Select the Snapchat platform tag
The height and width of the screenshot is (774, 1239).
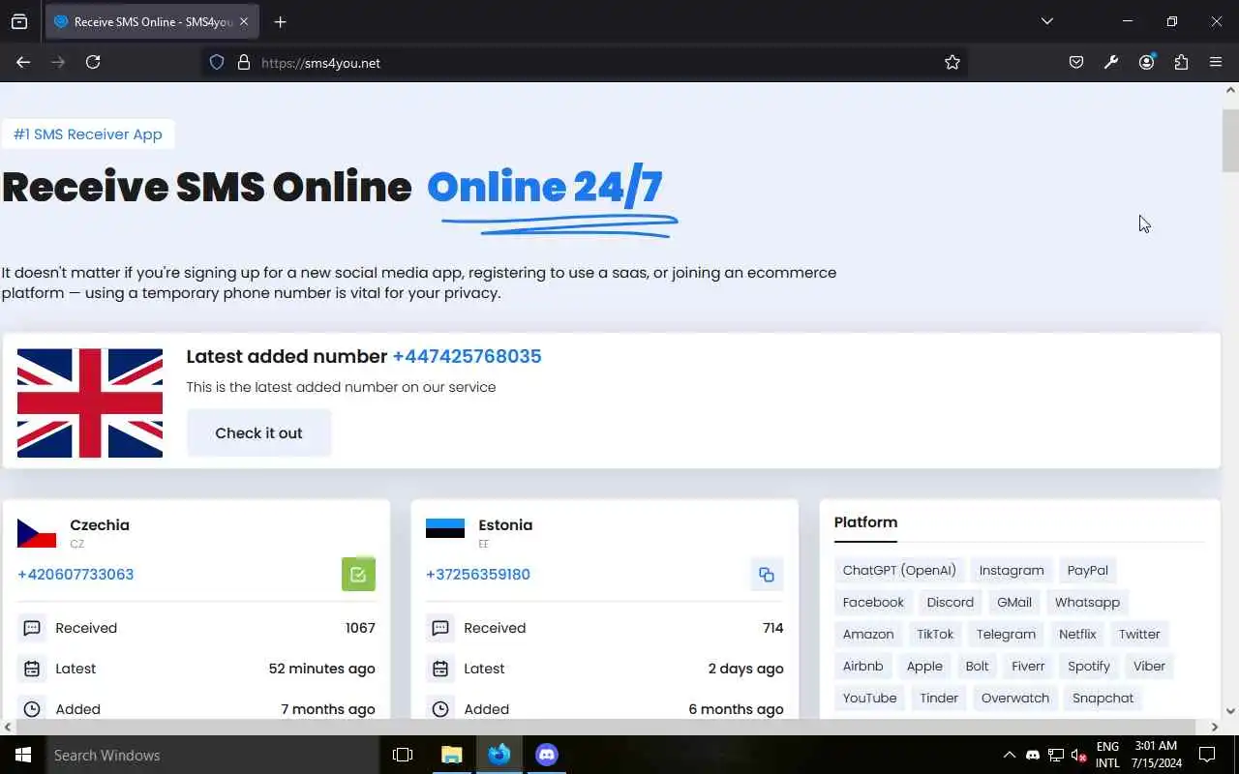tap(1103, 698)
